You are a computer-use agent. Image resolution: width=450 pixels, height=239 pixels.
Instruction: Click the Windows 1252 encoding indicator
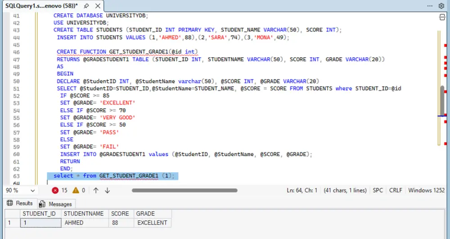427,191
